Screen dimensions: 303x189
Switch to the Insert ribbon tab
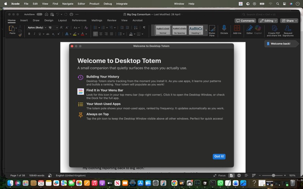(24, 20)
